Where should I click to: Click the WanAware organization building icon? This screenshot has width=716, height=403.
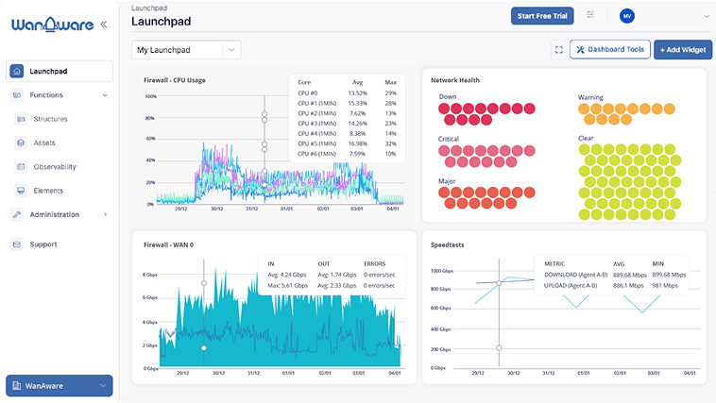coord(17,386)
